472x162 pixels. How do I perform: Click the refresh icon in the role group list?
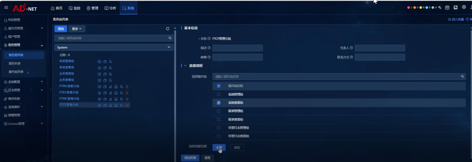(x=168, y=29)
